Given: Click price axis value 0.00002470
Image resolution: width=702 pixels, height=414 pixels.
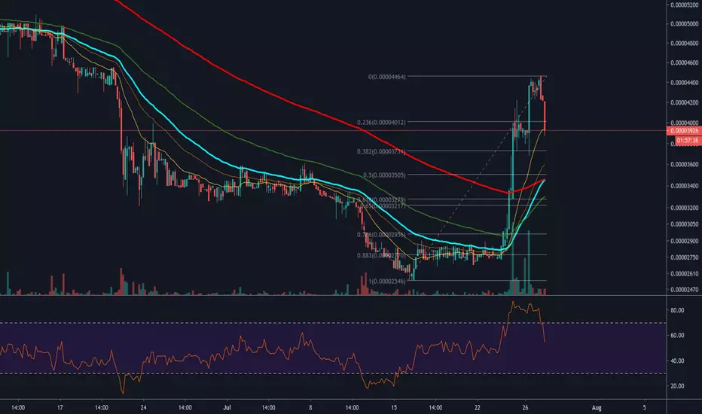Looking at the screenshot, I should [684, 290].
